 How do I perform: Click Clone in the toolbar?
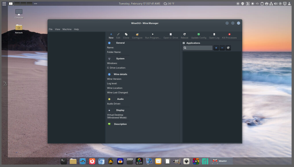(126, 36)
